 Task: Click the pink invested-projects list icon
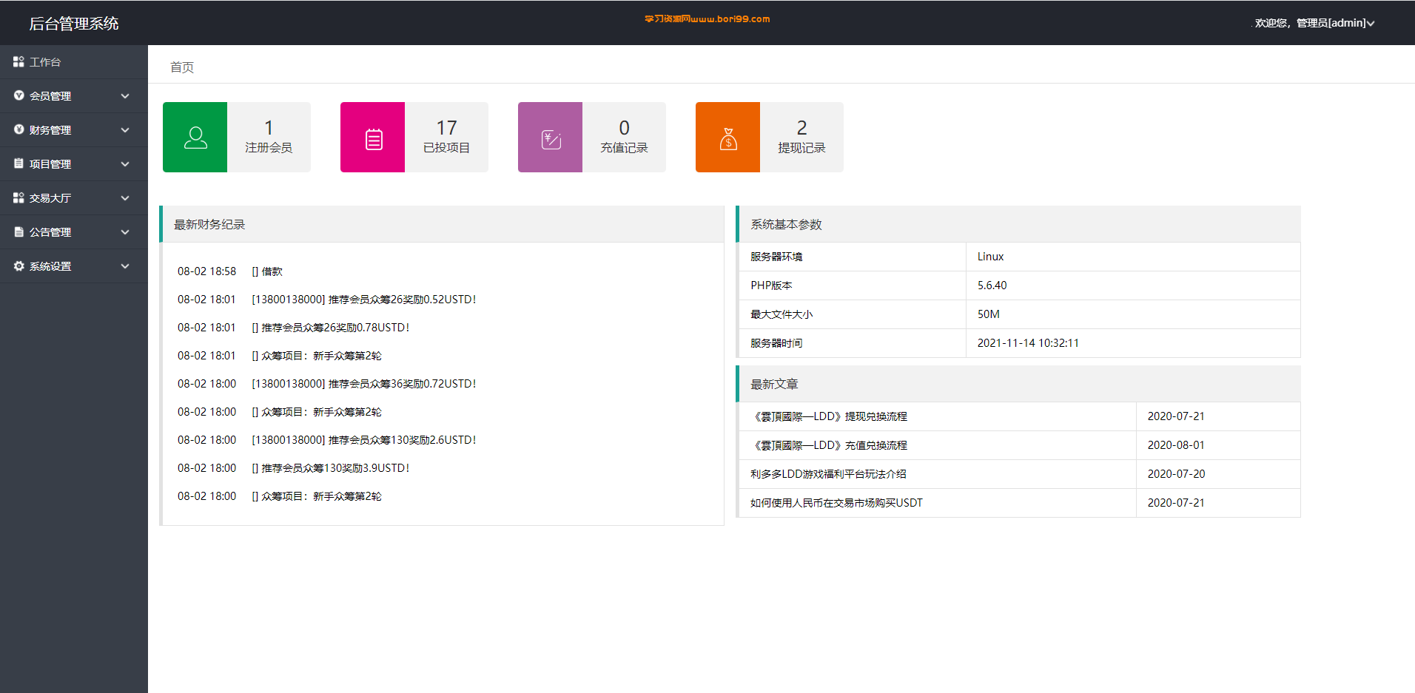[374, 139]
